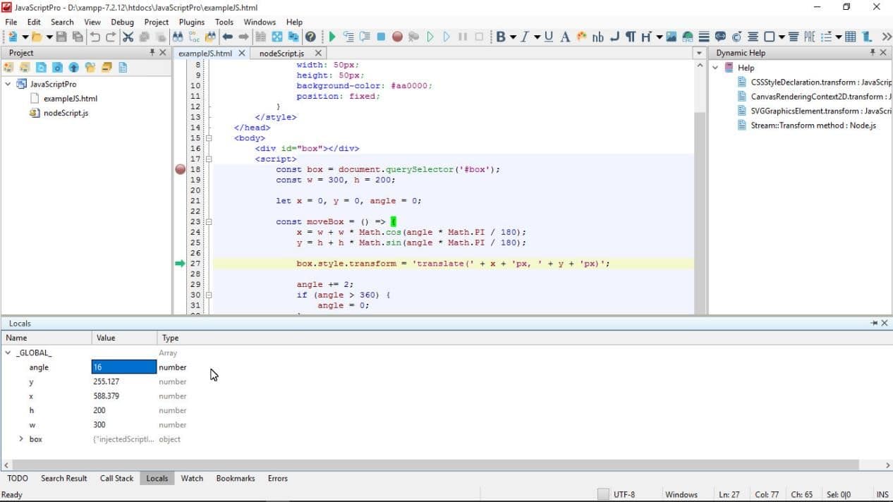Screen dimensions: 893x502
Task: Insert table icon in toolbar
Action: click(x=851, y=37)
